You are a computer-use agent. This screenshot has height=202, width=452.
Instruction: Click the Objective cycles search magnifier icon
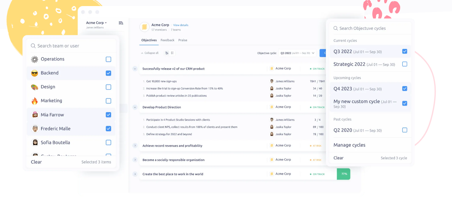coord(336,28)
